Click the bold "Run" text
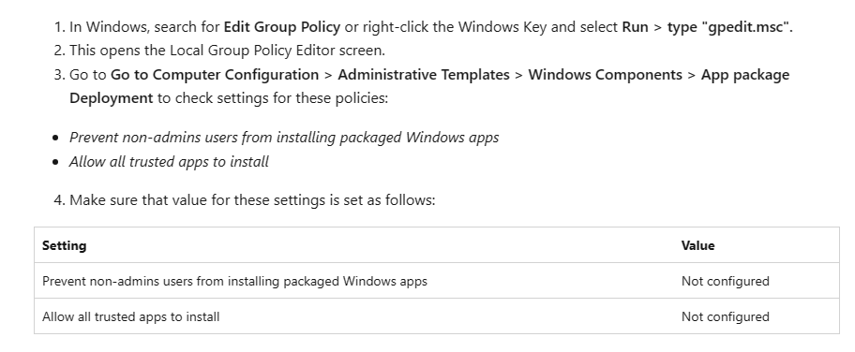This screenshot has height=352, width=855. coord(635,27)
